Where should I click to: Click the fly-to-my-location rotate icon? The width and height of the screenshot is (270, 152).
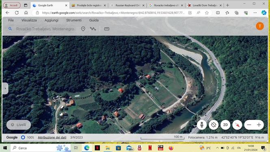point(214,125)
